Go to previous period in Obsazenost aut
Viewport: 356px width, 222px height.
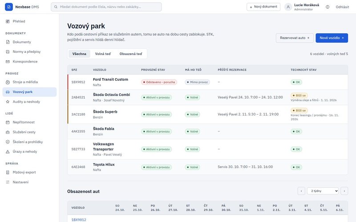pyautogui.click(x=301, y=191)
